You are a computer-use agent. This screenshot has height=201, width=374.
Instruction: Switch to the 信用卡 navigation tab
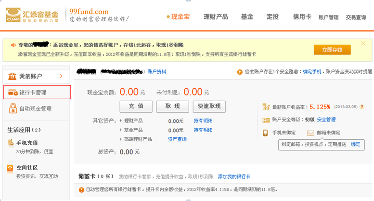point(302,16)
